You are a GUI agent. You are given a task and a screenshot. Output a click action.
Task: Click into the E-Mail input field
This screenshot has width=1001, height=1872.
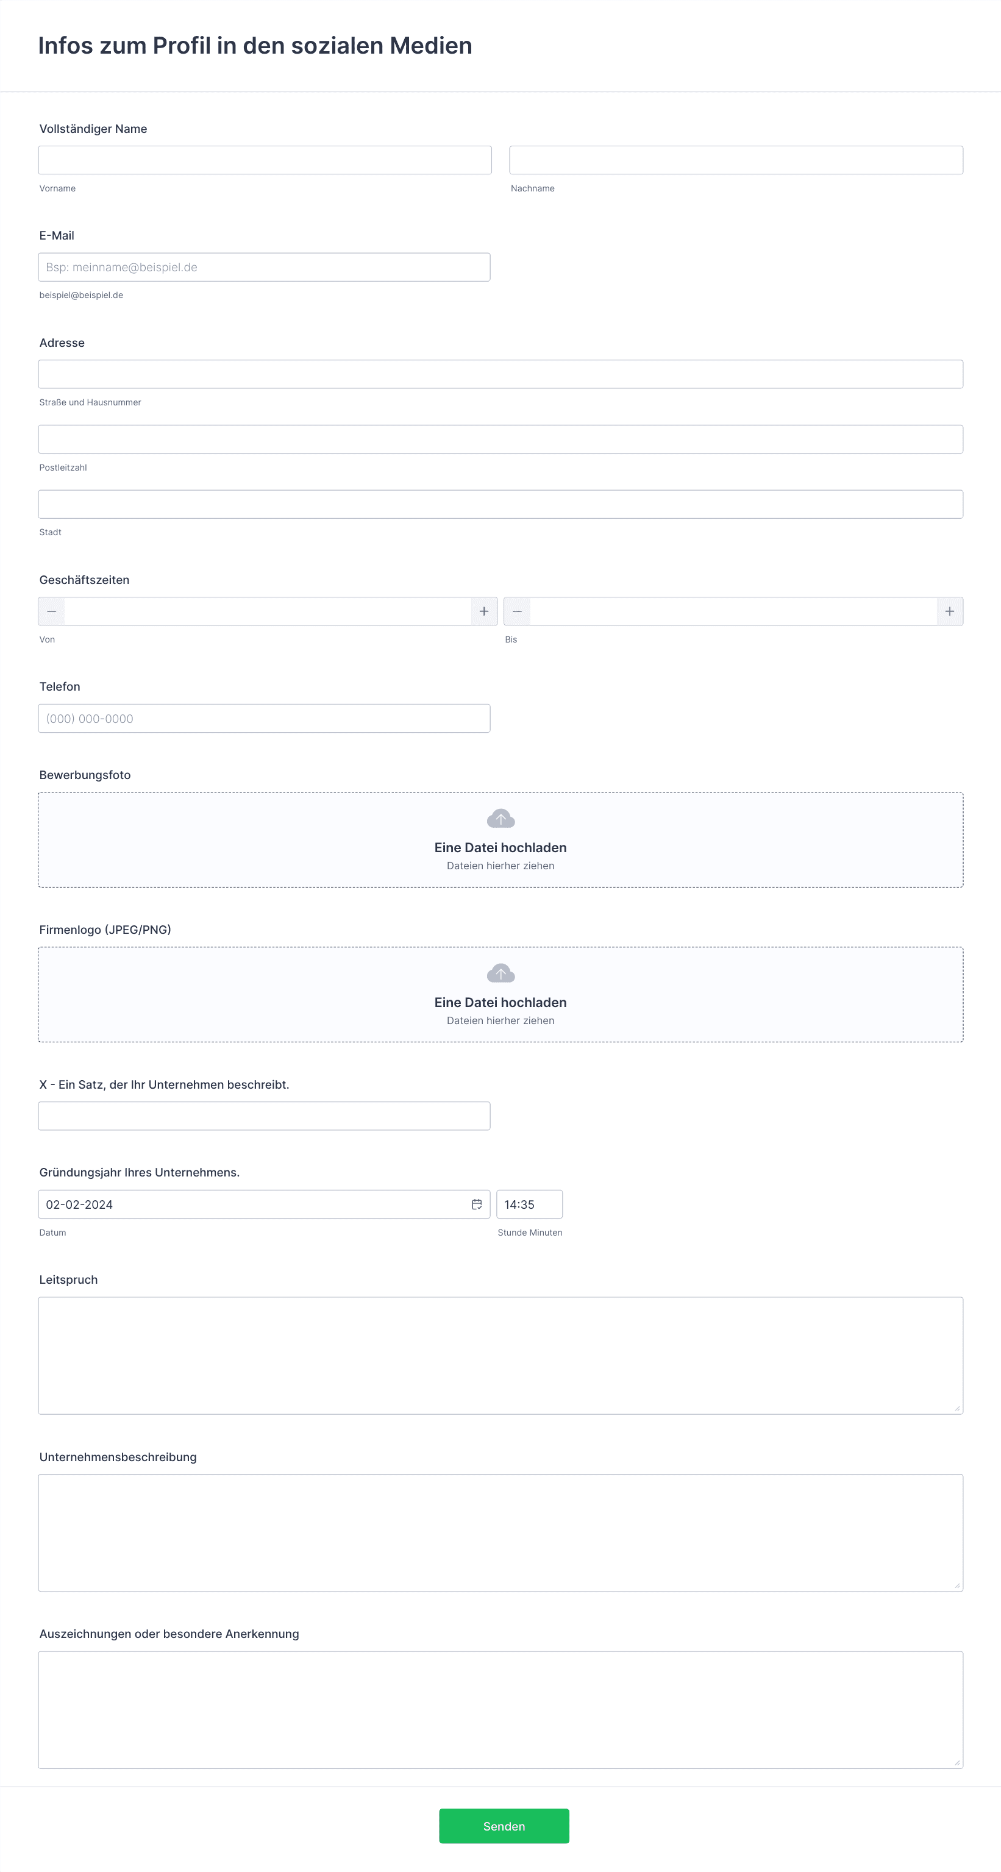(x=264, y=267)
